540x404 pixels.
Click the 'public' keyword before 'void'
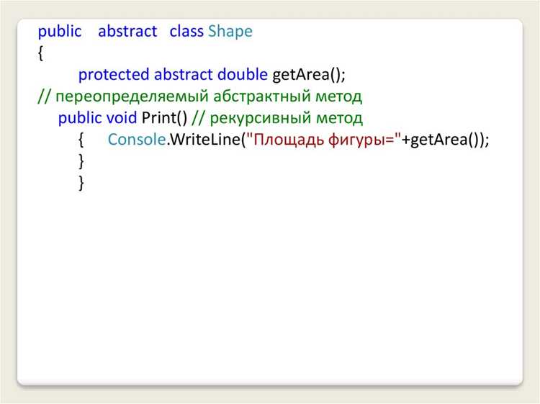click(x=80, y=118)
